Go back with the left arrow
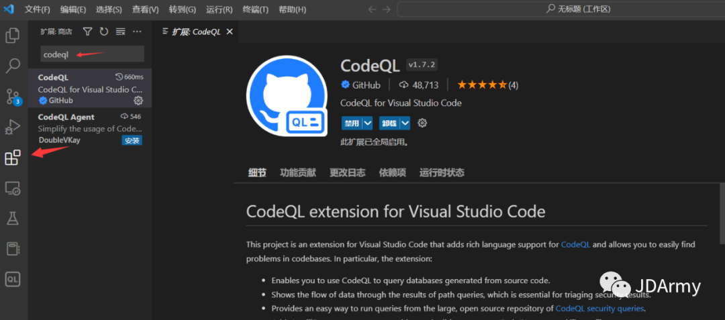The image size is (725, 320). tap(373, 9)
